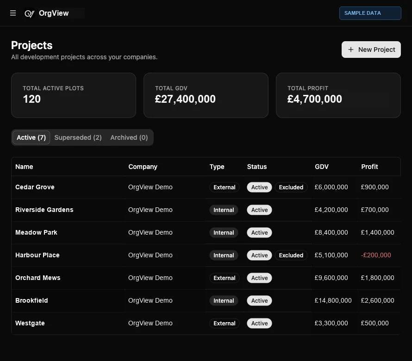This screenshot has width=412, height=361.
Task: Click the Total GDV card value £27,400,000
Action: 185,99
